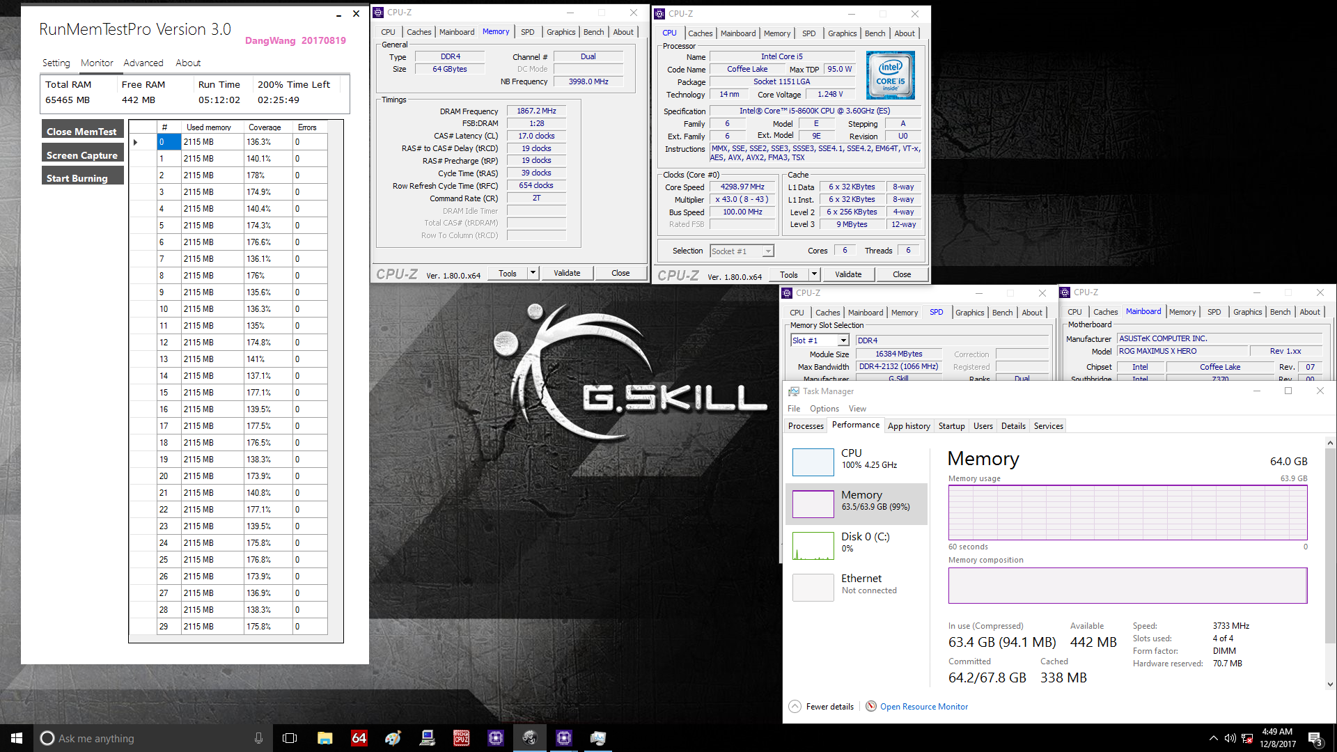
Task: Click the disconnected network tray icon
Action: point(1247,738)
